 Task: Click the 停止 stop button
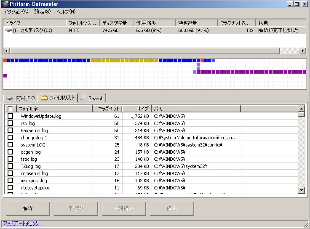[172, 208]
